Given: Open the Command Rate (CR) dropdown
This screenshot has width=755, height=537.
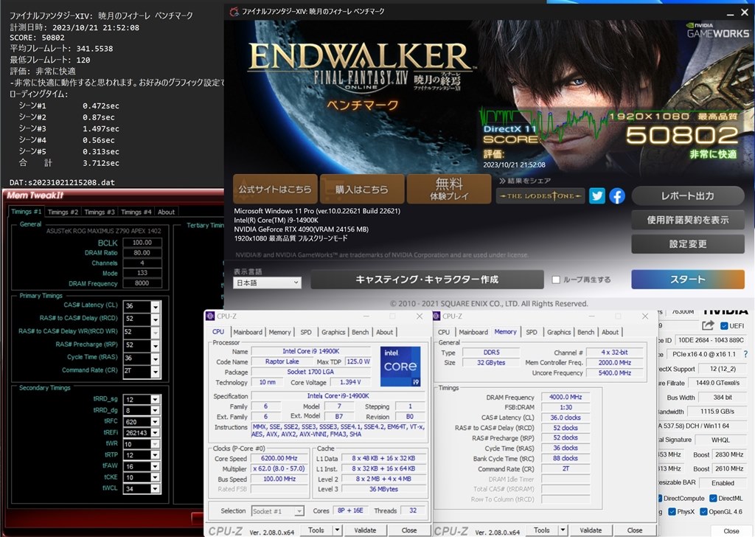Looking at the screenshot, I should (155, 371).
